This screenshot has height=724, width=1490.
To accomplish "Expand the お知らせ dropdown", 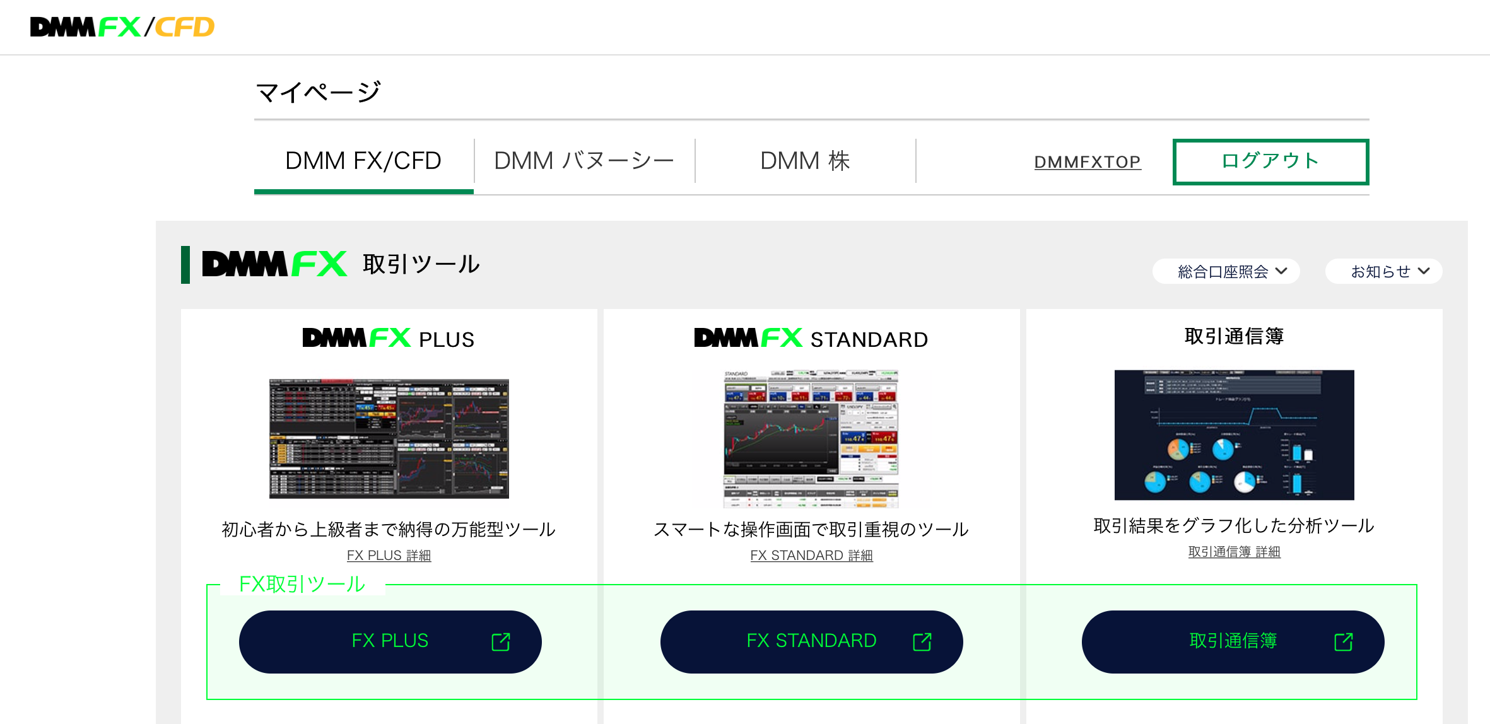I will pyautogui.click(x=1383, y=271).
